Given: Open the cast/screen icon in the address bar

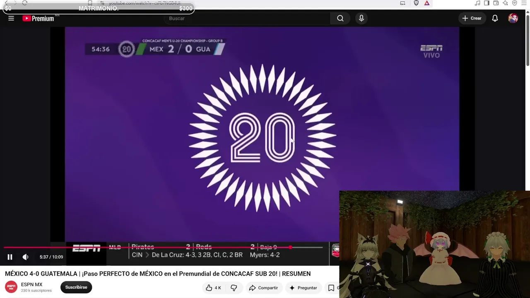Looking at the screenshot, I should (402, 3).
